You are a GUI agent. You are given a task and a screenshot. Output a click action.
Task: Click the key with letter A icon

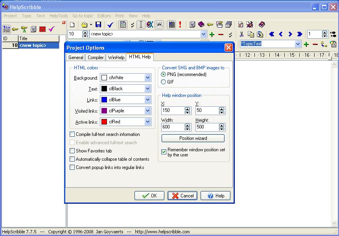(x=24, y=29)
